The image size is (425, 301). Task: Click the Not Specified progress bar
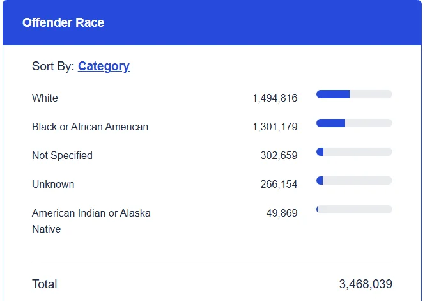pyautogui.click(x=354, y=151)
